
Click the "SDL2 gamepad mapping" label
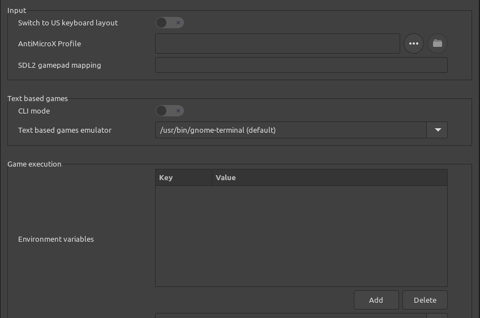tap(59, 65)
